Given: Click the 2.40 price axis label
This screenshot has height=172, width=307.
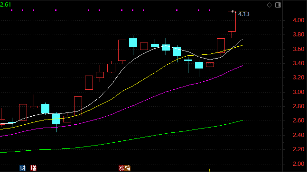Looking at the screenshot, I should click(x=298, y=135).
